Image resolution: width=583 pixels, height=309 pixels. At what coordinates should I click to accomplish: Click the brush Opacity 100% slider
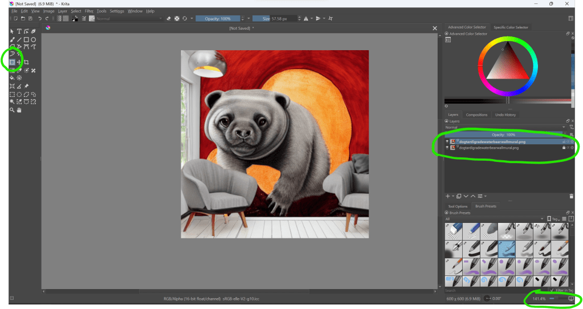[x=217, y=18]
